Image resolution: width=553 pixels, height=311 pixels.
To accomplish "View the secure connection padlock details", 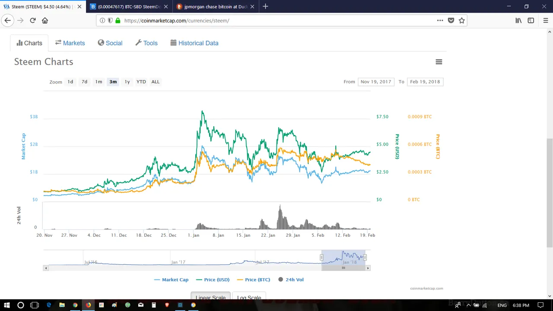I will (118, 20).
